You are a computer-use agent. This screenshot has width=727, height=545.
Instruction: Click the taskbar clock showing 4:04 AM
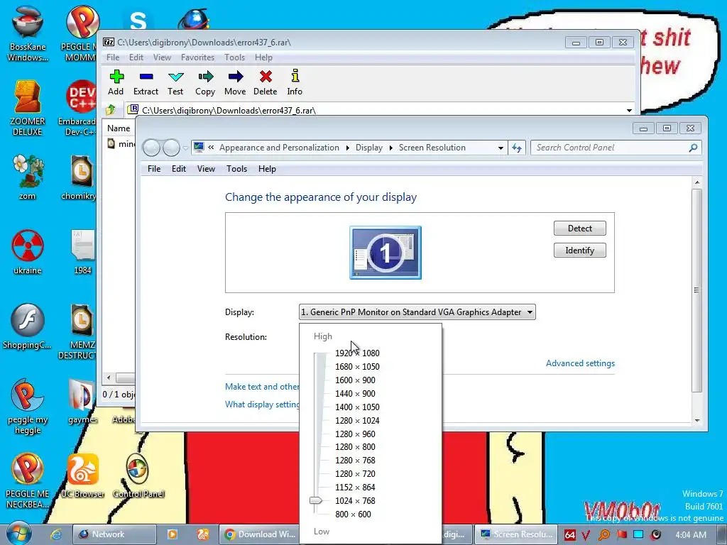[691, 534]
